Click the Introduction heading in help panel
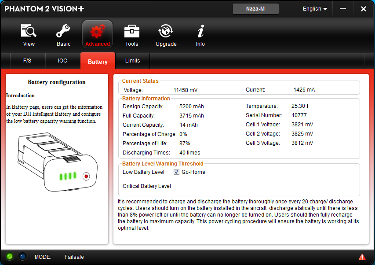 [x=20, y=96]
